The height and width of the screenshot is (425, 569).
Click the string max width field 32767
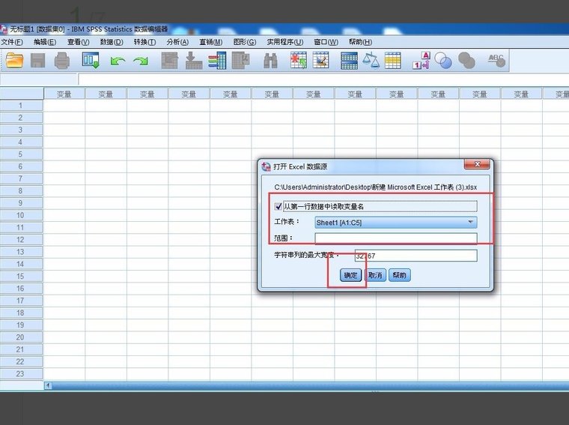(x=416, y=256)
